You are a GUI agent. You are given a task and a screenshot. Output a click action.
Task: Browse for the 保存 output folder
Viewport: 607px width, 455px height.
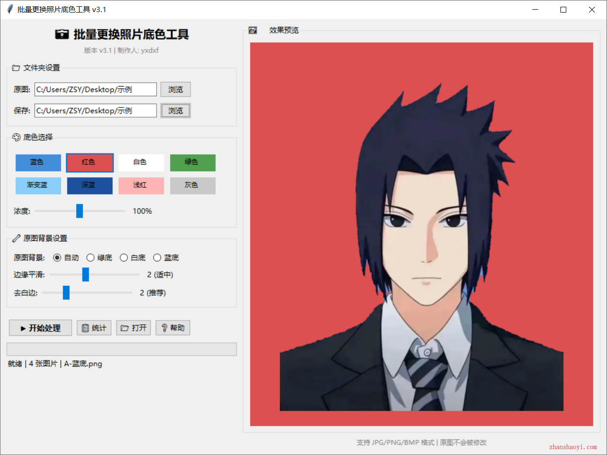click(176, 111)
